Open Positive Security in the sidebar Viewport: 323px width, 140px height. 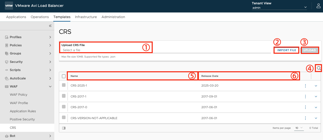tap(22, 119)
